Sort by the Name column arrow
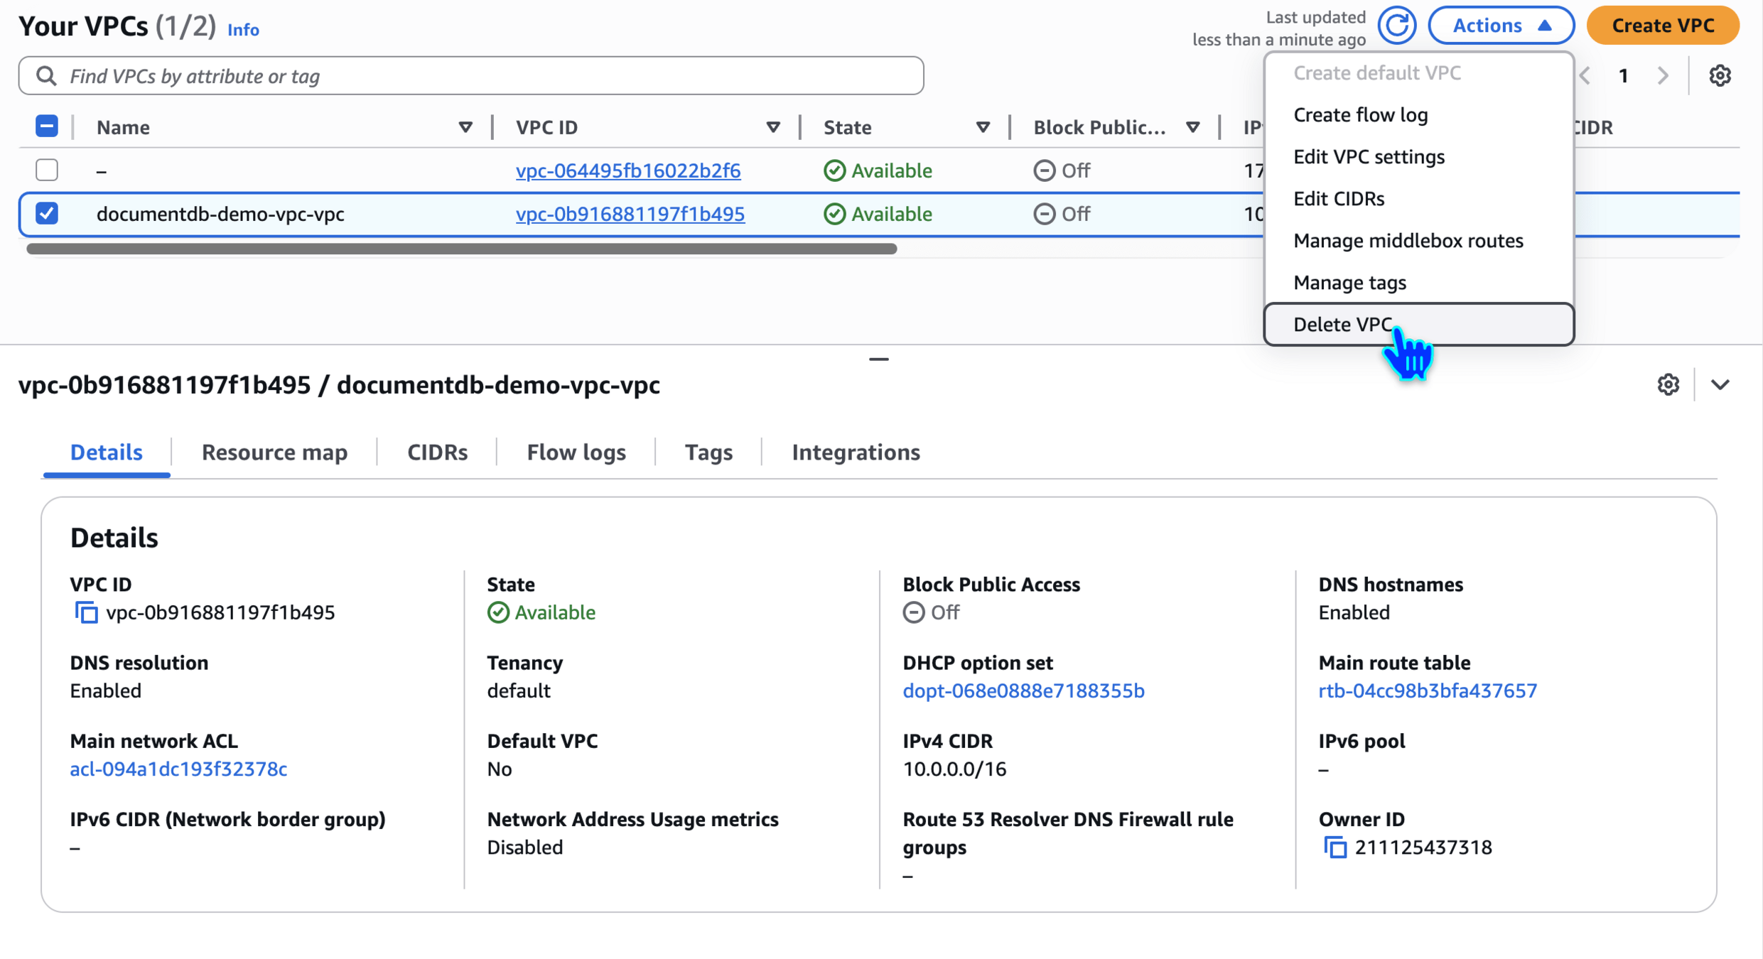 [465, 127]
